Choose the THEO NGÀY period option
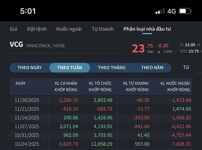This screenshot has height=150, width=202. 29,67
